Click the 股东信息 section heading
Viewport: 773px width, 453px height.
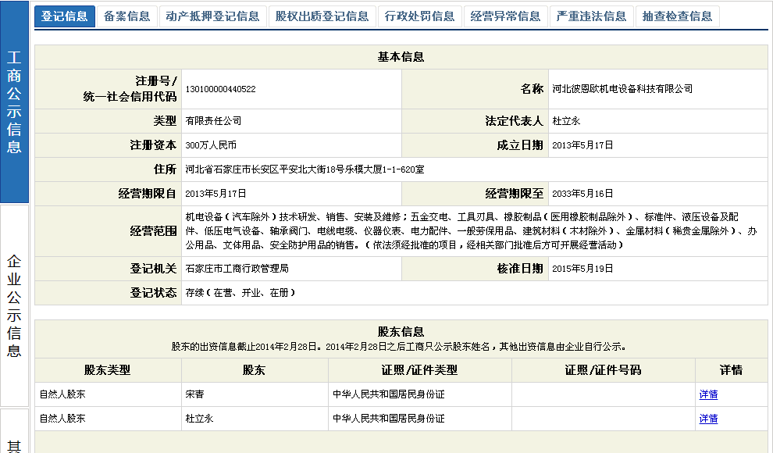click(x=401, y=332)
